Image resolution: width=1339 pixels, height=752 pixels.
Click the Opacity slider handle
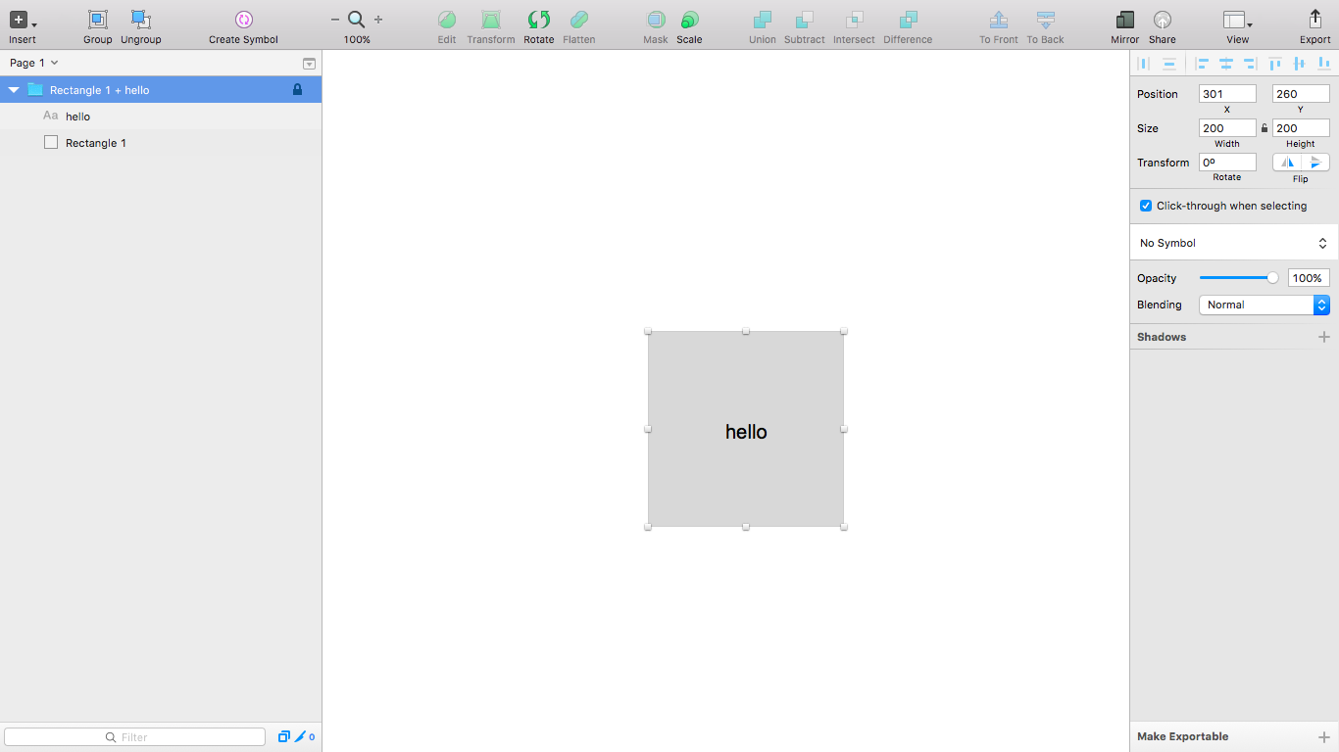[1272, 278]
